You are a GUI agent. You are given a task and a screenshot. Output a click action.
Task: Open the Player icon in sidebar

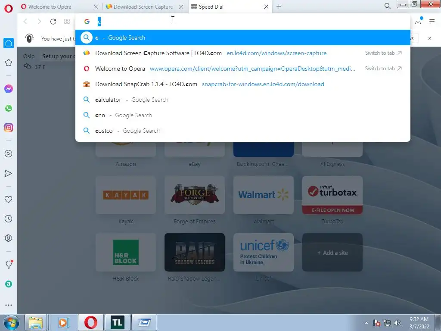tap(9, 154)
